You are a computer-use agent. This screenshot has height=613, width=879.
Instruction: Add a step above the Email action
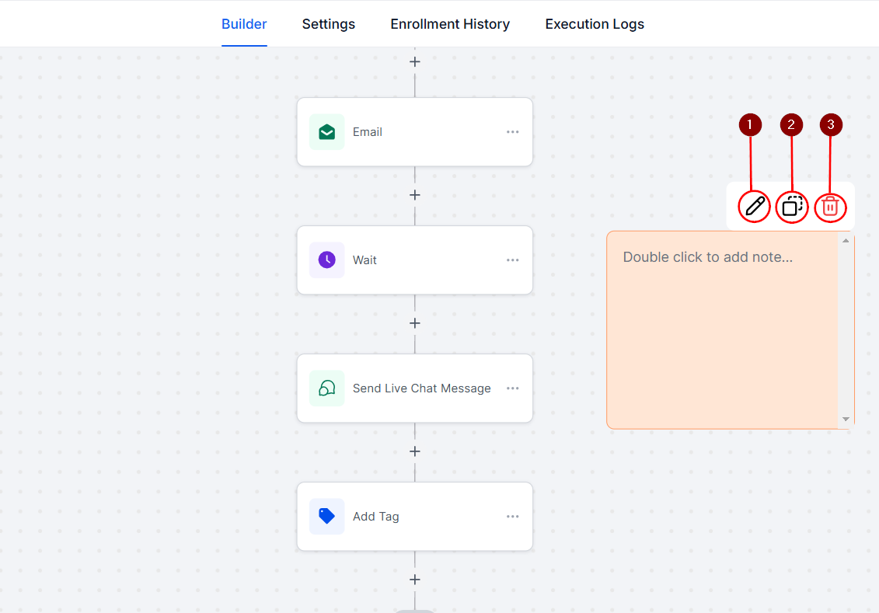(415, 61)
